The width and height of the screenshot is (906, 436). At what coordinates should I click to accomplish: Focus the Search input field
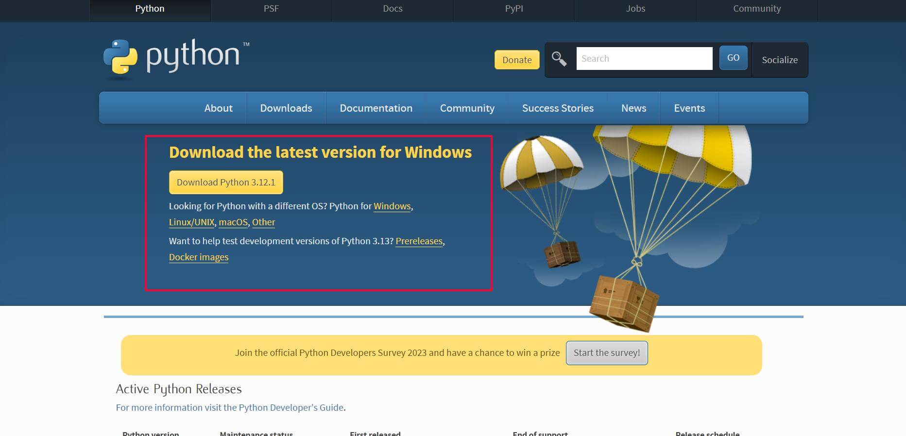pos(644,58)
